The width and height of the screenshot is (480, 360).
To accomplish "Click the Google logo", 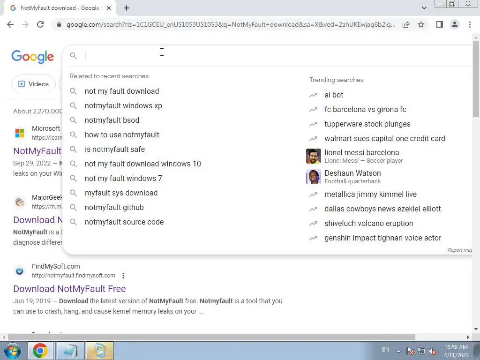I will pyautogui.click(x=32, y=57).
